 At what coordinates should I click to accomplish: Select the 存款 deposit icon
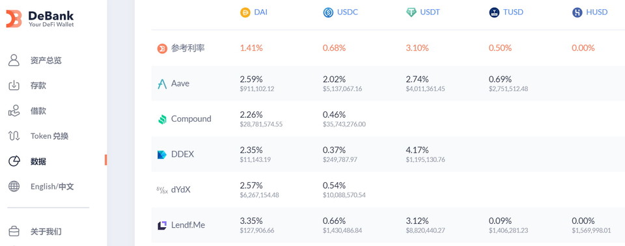tap(14, 85)
